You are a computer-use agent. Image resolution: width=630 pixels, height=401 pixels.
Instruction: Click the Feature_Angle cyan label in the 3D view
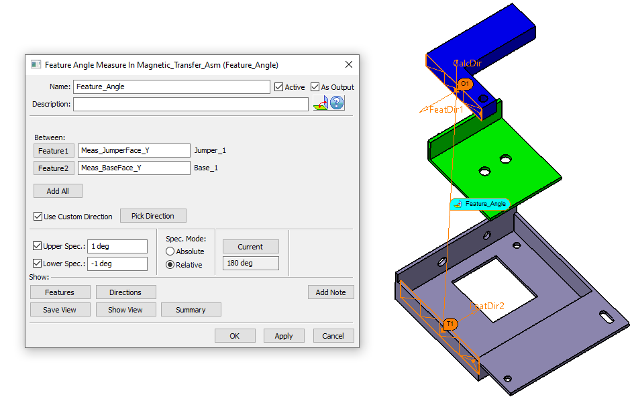[x=480, y=204]
